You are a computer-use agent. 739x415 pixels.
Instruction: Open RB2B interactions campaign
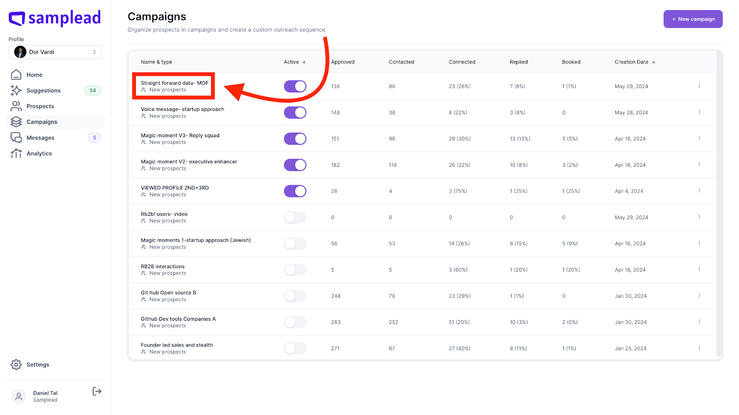click(x=163, y=267)
